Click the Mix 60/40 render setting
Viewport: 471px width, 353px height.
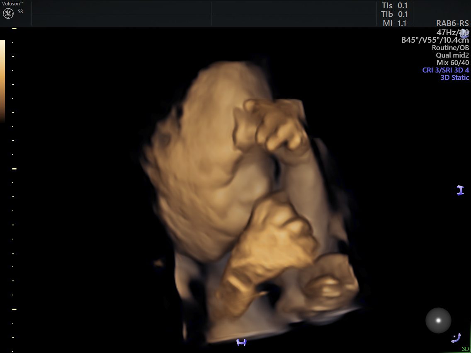(453, 63)
